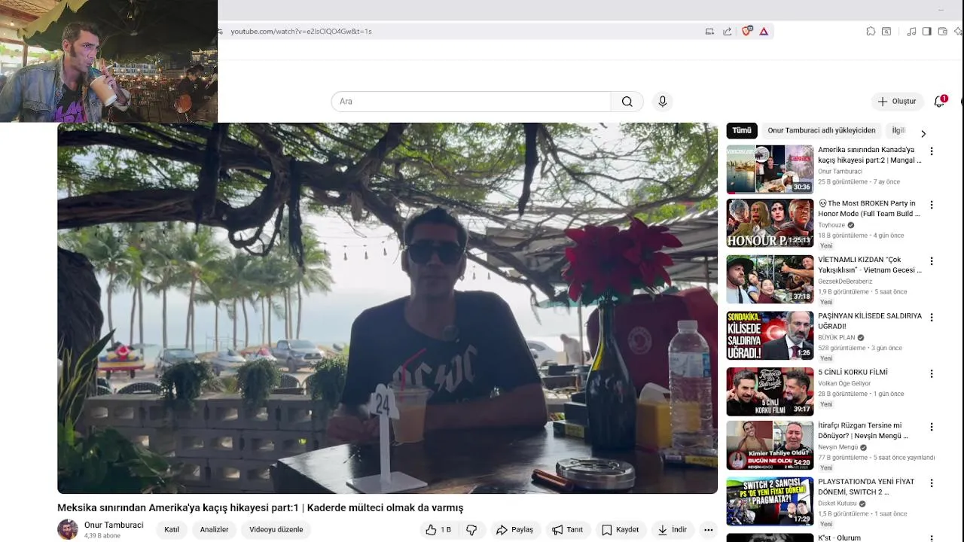Viewport: 964px width, 542px height.
Task: Open 5 Cinli Korku Filmi thumbnail
Action: coord(770,391)
